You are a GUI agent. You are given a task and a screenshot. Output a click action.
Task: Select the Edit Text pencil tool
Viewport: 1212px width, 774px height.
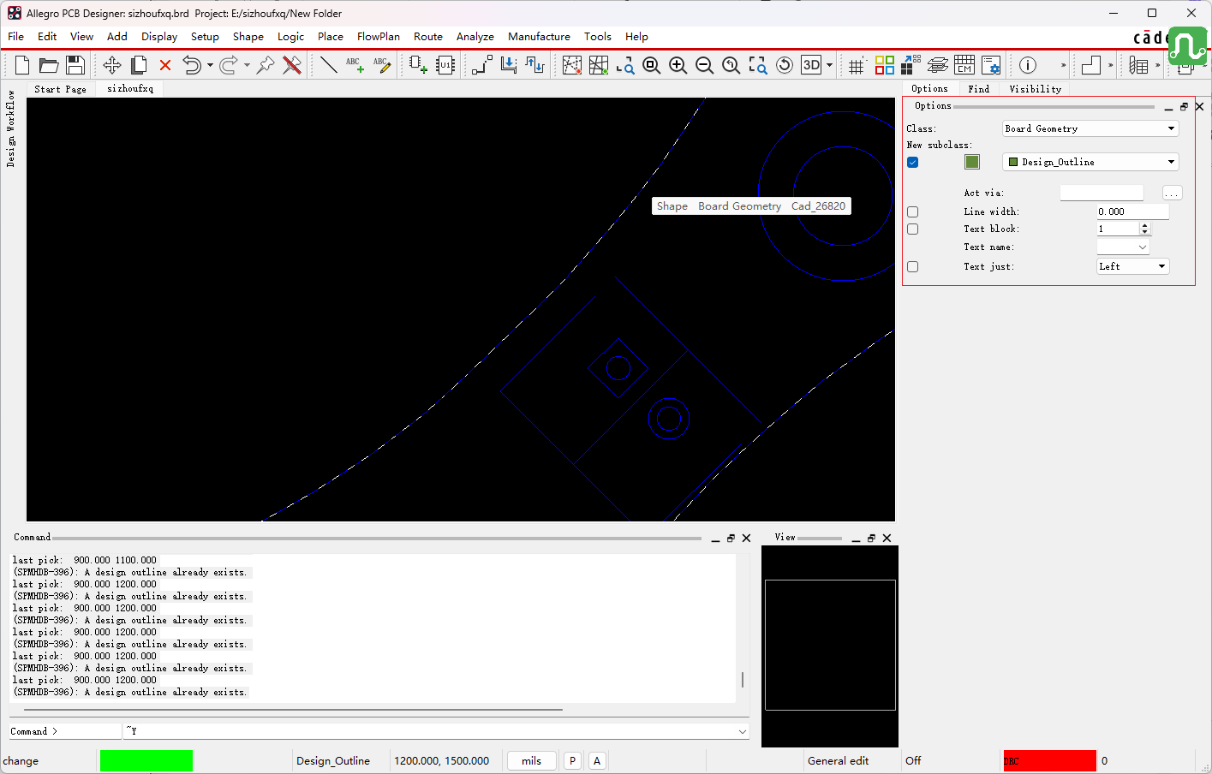pyautogui.click(x=381, y=65)
